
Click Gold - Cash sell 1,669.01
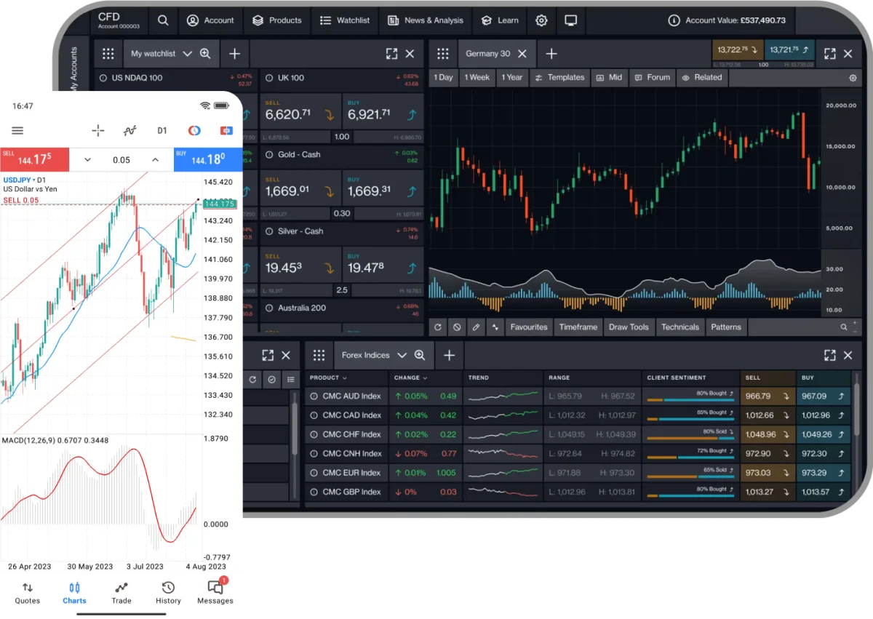300,188
